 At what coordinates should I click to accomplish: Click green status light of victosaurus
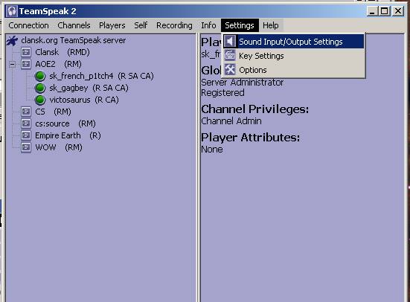[40, 100]
